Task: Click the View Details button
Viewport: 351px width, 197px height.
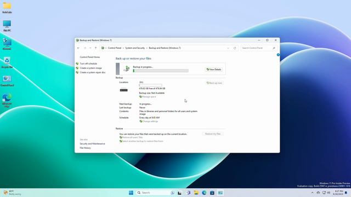Action: click(x=214, y=69)
